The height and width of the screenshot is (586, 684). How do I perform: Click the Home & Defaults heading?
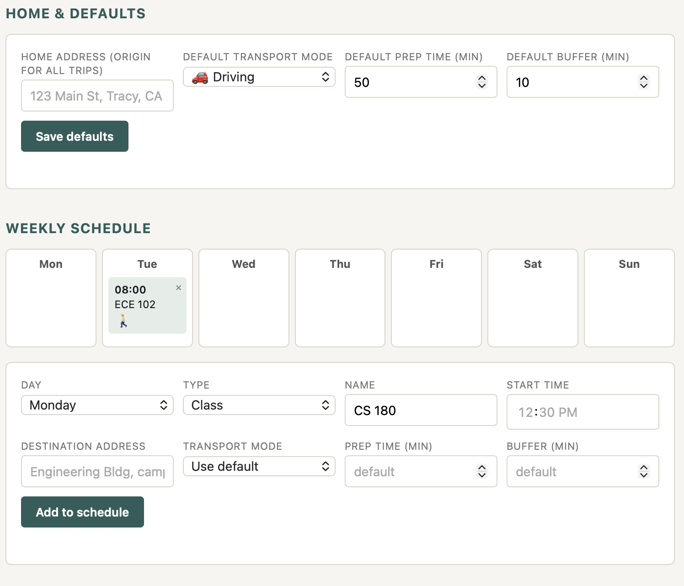click(x=76, y=13)
